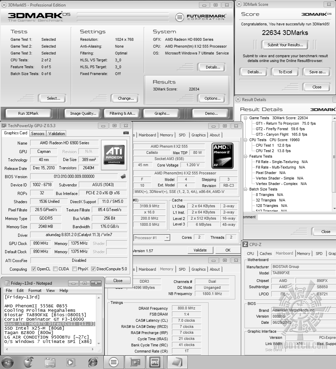The image size is (336, 369).
Task: Click the Notepad title bar icon
Action: click(7, 283)
